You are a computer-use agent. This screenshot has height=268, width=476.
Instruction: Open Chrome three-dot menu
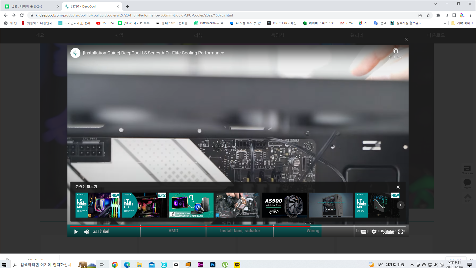(x=470, y=15)
